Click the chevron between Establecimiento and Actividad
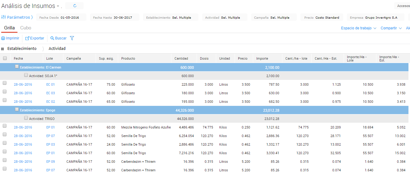Screen dimensions: 410x175 (43, 49)
